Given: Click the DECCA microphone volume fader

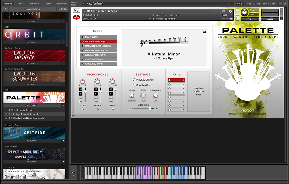Looking at the screenshot, I should pos(101,91).
